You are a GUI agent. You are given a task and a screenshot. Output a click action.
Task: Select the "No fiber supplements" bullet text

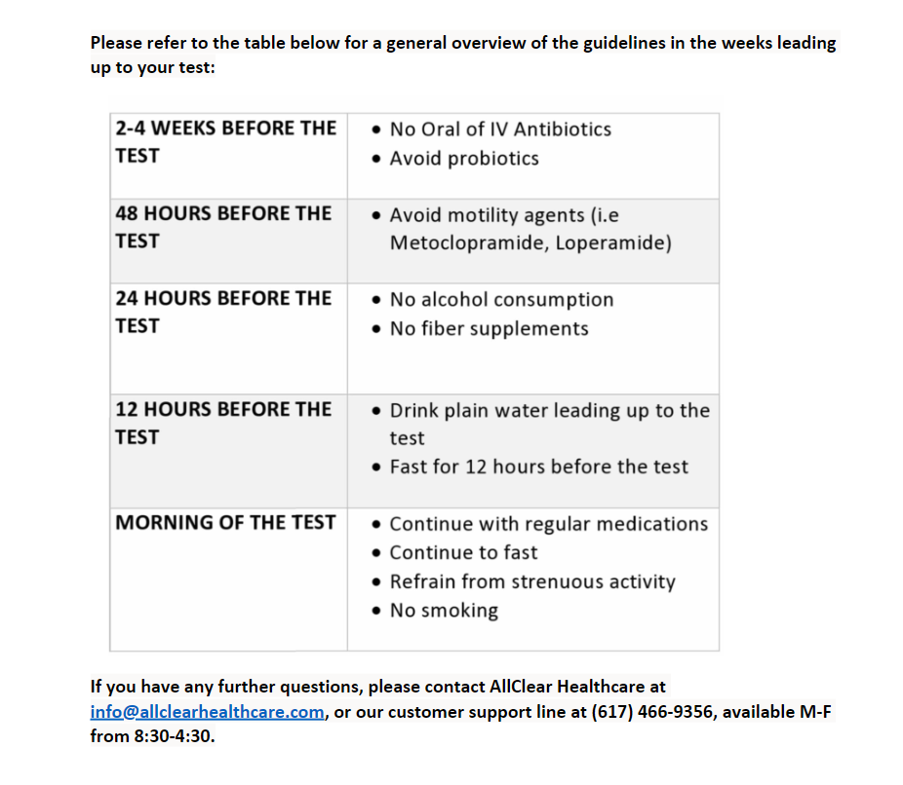pyautogui.click(x=489, y=329)
